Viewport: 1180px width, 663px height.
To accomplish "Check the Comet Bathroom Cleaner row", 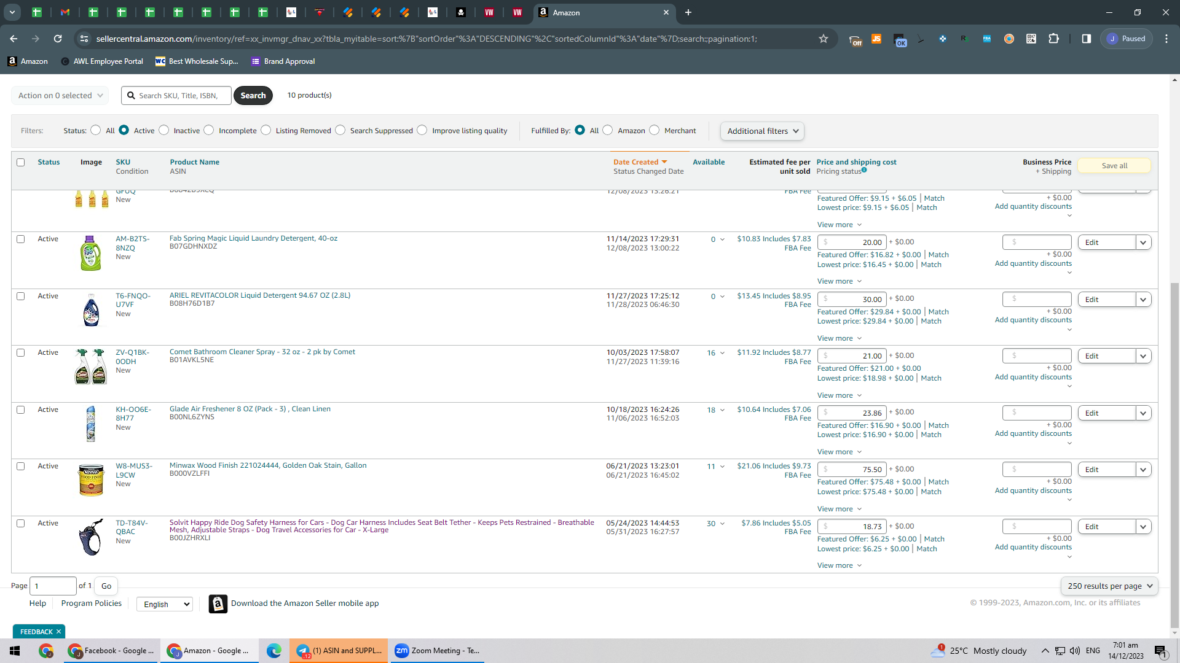I will (x=20, y=352).
